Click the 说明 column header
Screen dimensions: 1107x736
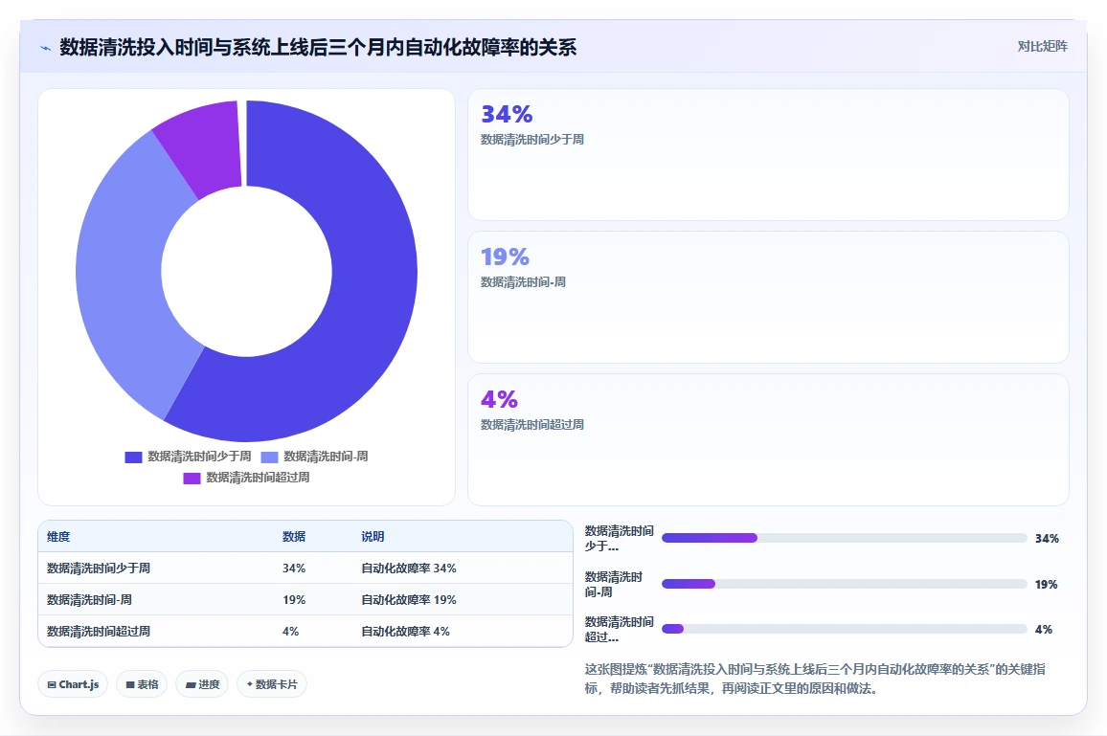point(373,536)
